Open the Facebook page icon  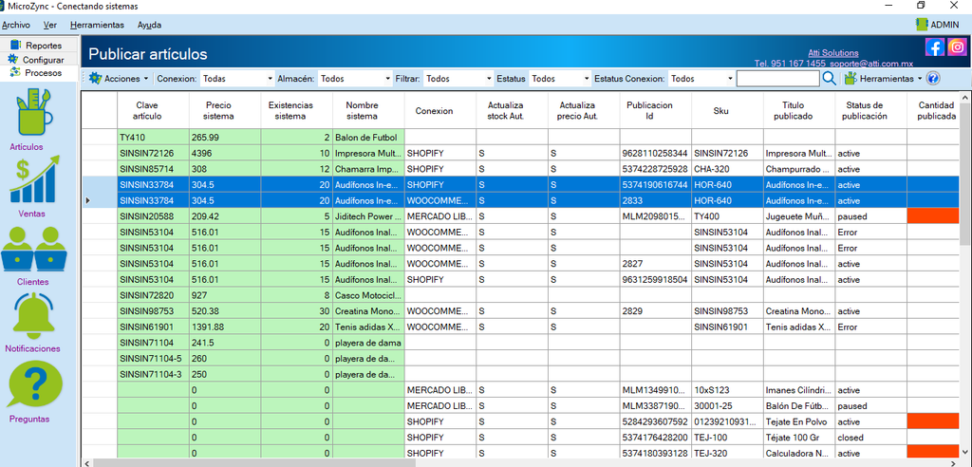tap(935, 47)
